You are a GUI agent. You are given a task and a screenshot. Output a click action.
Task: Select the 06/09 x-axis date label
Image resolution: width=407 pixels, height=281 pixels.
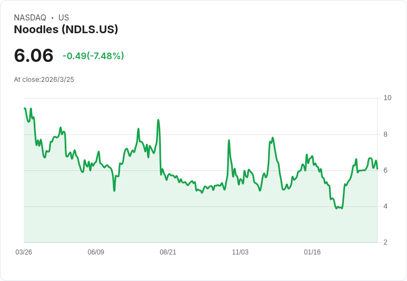coord(96,252)
